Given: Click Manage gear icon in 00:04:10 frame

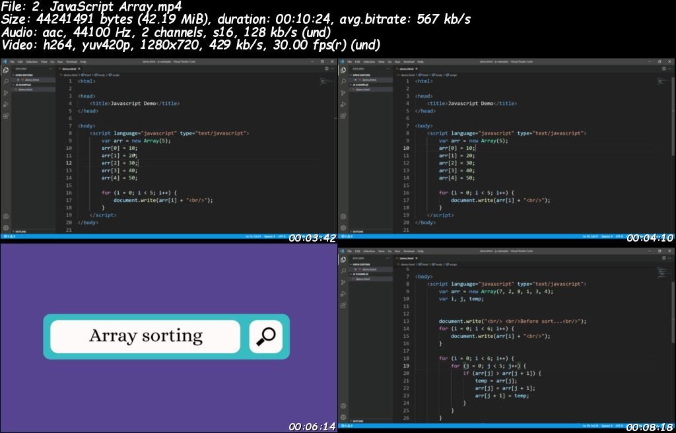Looking at the screenshot, I should click(343, 228).
